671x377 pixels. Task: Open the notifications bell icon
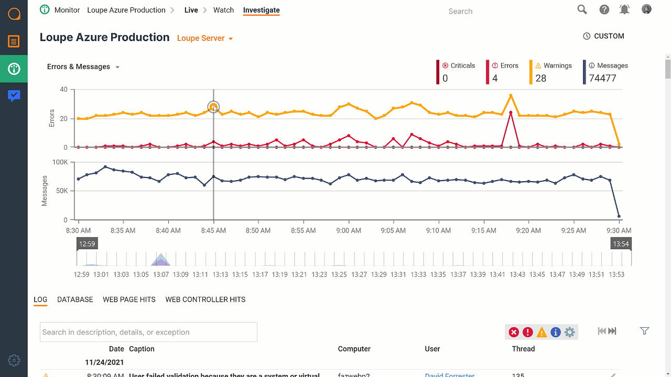[624, 9]
